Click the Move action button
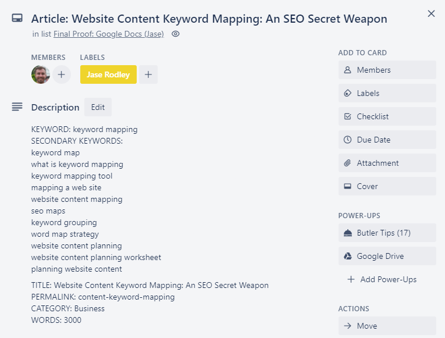445x338 pixels. 387,326
